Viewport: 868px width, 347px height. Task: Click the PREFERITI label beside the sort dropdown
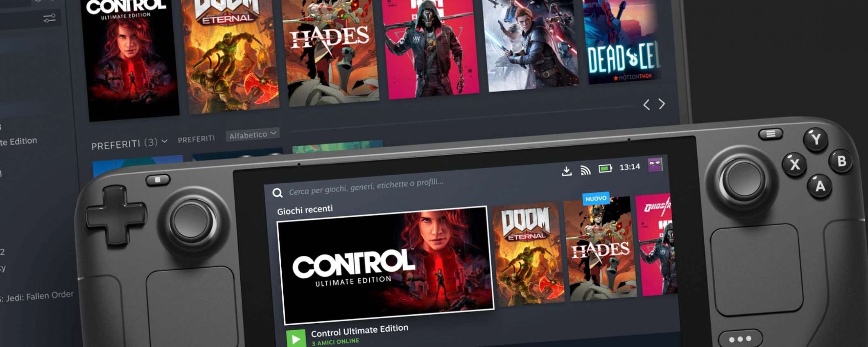[197, 139]
